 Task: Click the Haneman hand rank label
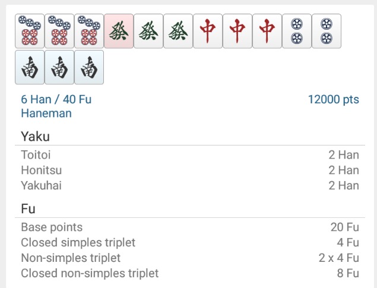pyautogui.click(x=46, y=113)
